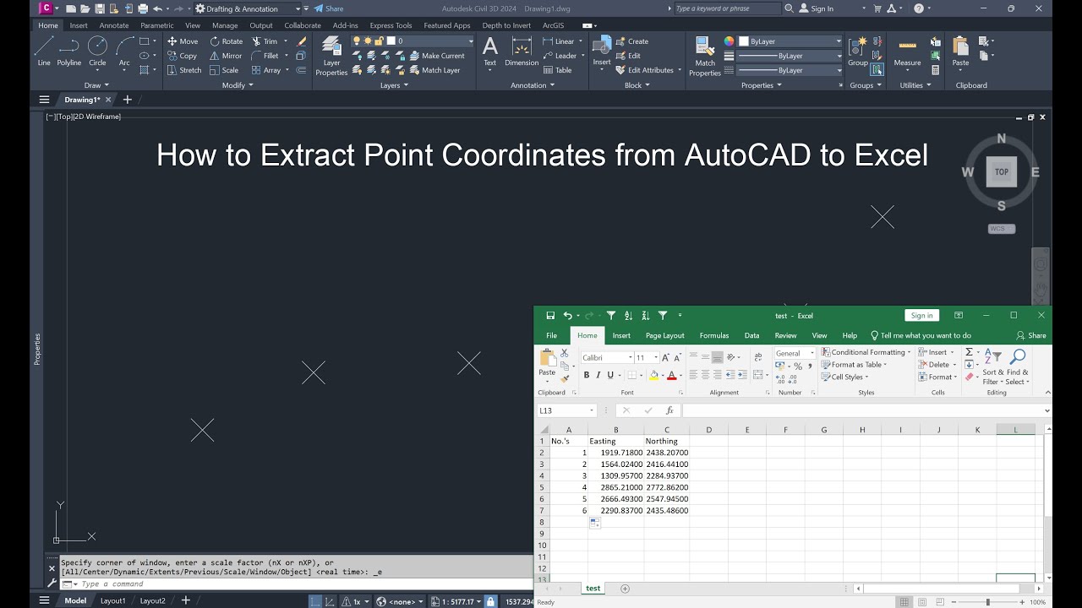This screenshot has height=608, width=1082.
Task: Choose the Stretch modify tool
Action: (183, 70)
